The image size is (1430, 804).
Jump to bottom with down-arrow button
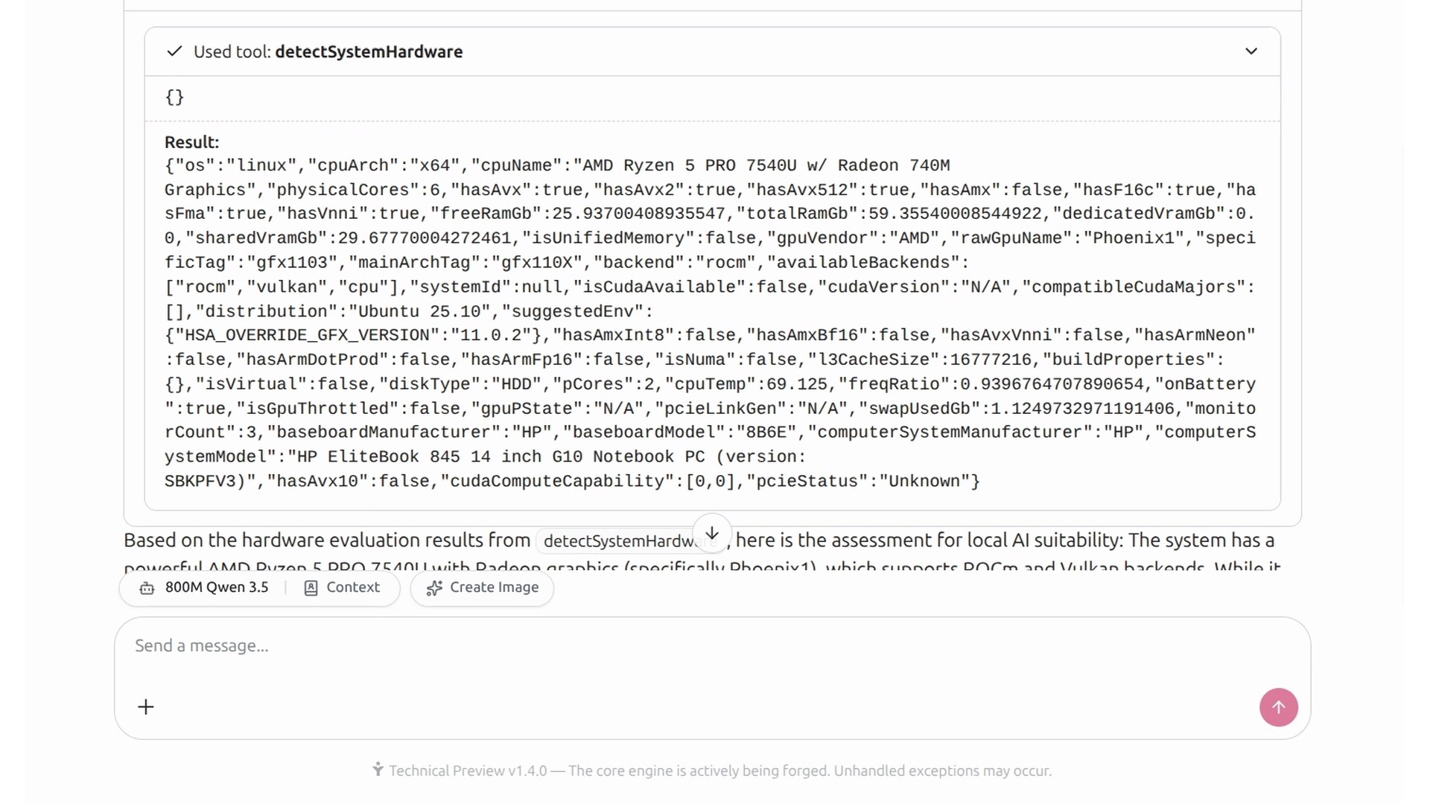[x=712, y=533]
